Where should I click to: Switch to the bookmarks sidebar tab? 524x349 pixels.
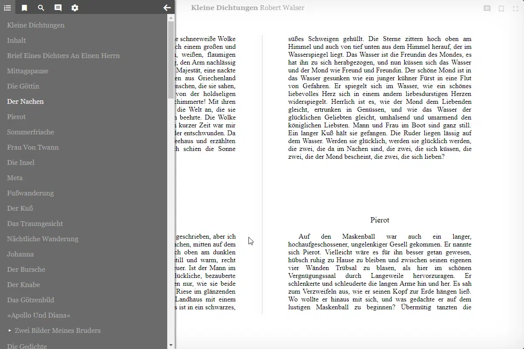[x=24, y=7]
